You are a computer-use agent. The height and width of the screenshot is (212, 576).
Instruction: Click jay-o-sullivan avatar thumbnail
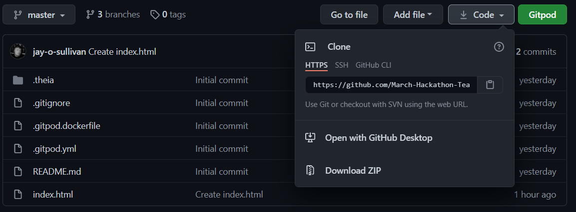[18, 52]
